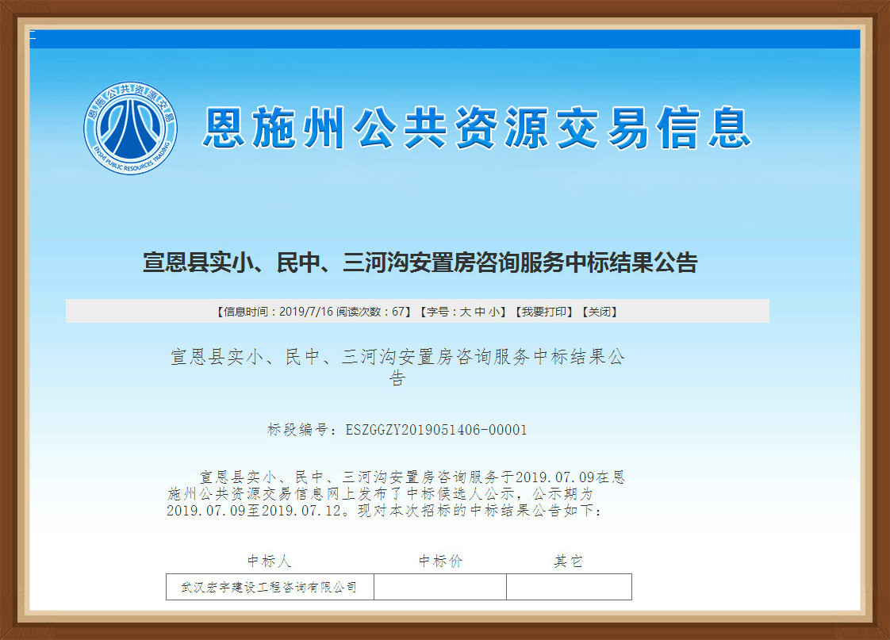Click the 关闭 close link
Viewport: 890px width, 640px height.
pyautogui.click(x=600, y=312)
